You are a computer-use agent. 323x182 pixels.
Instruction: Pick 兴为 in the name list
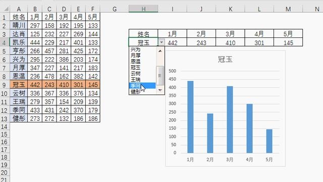pos(142,50)
